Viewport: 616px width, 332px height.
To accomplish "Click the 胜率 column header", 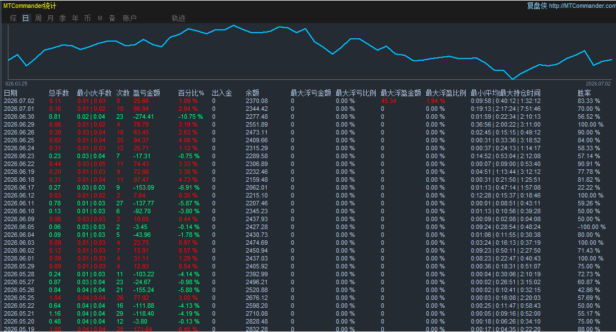I will [584, 93].
